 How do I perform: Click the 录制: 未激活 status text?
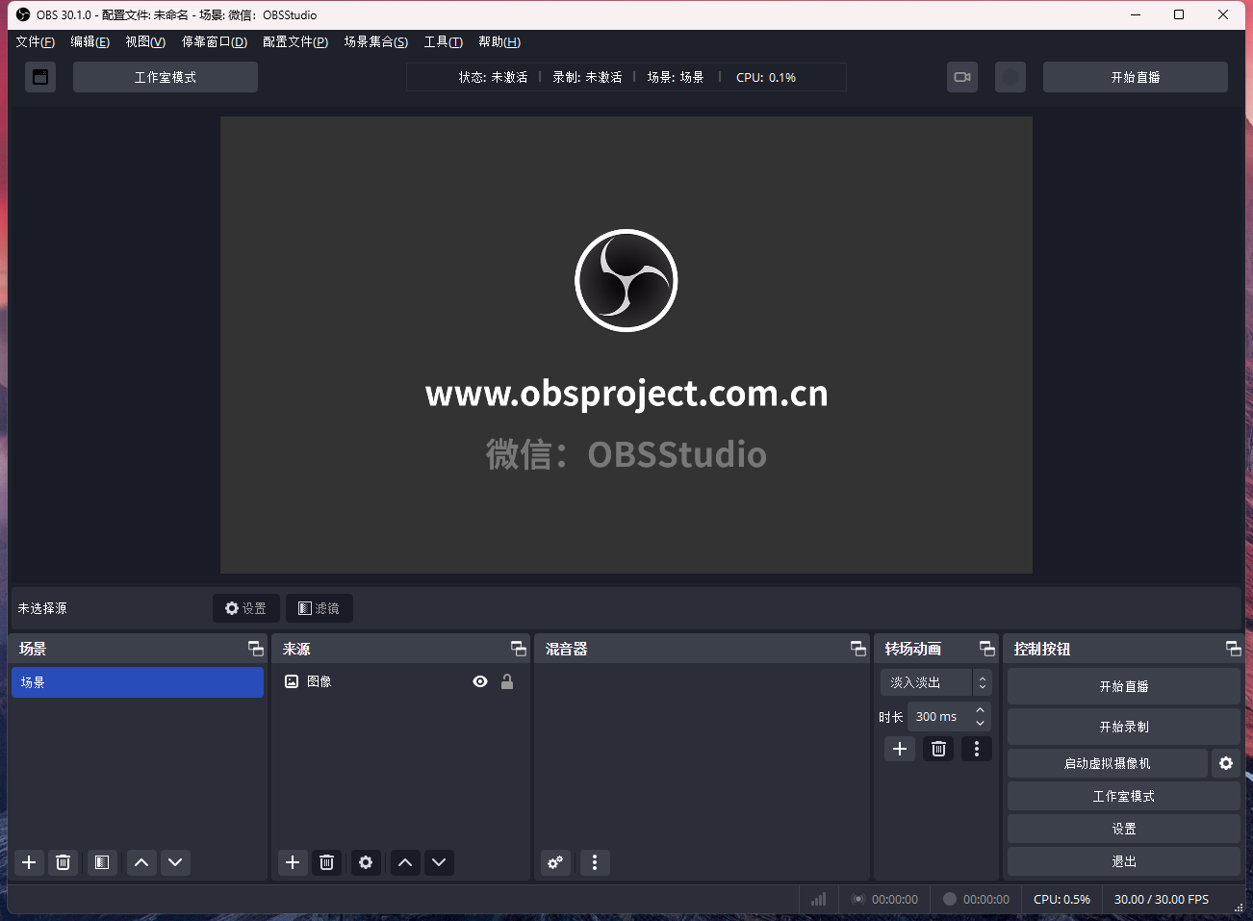coord(587,77)
